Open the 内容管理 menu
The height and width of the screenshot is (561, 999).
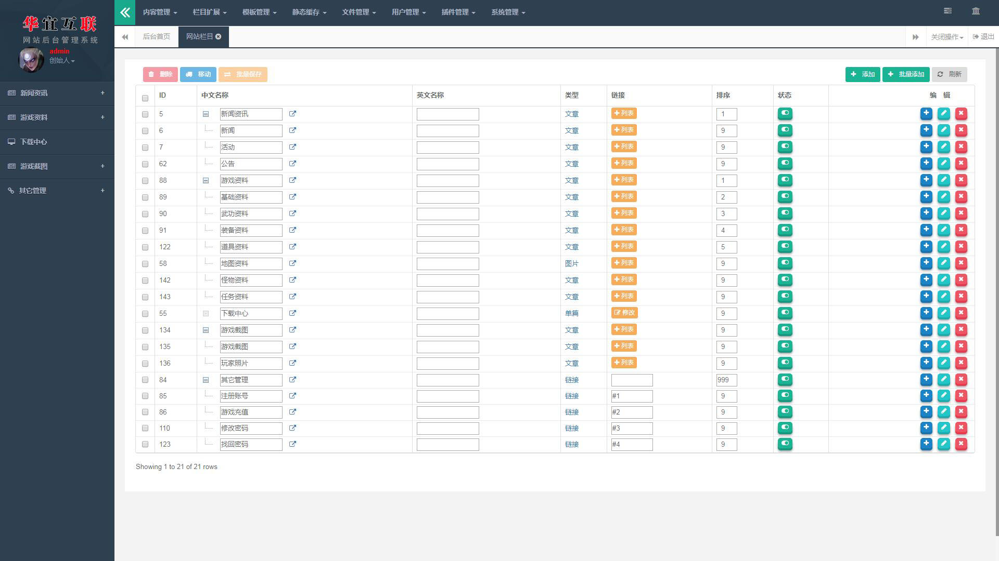point(160,12)
